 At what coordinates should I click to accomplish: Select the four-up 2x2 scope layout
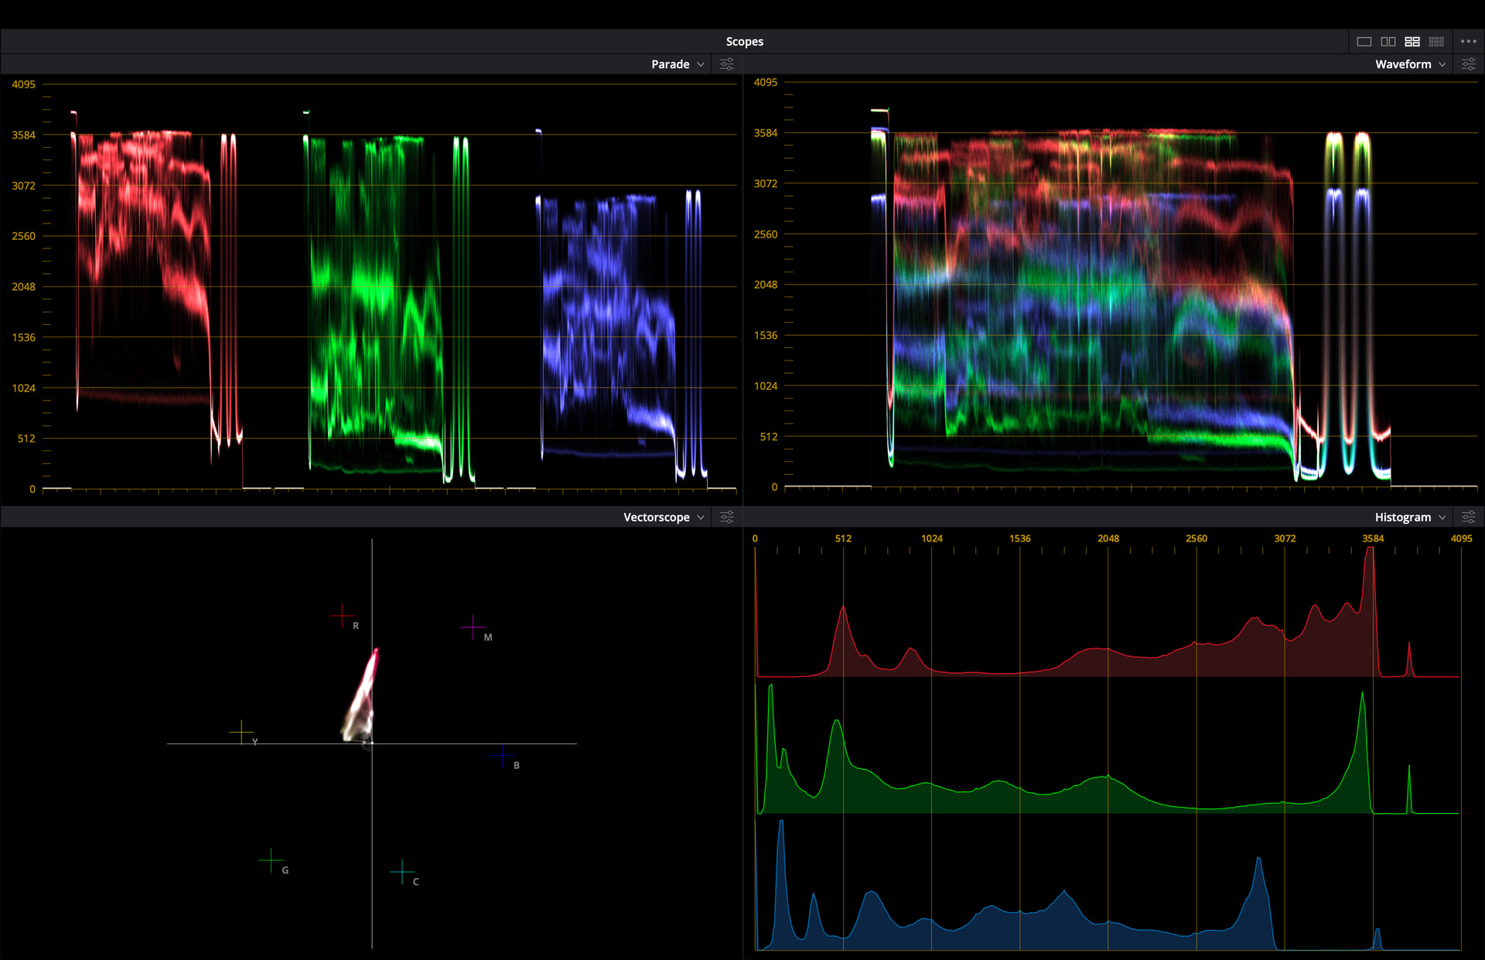(x=1412, y=42)
